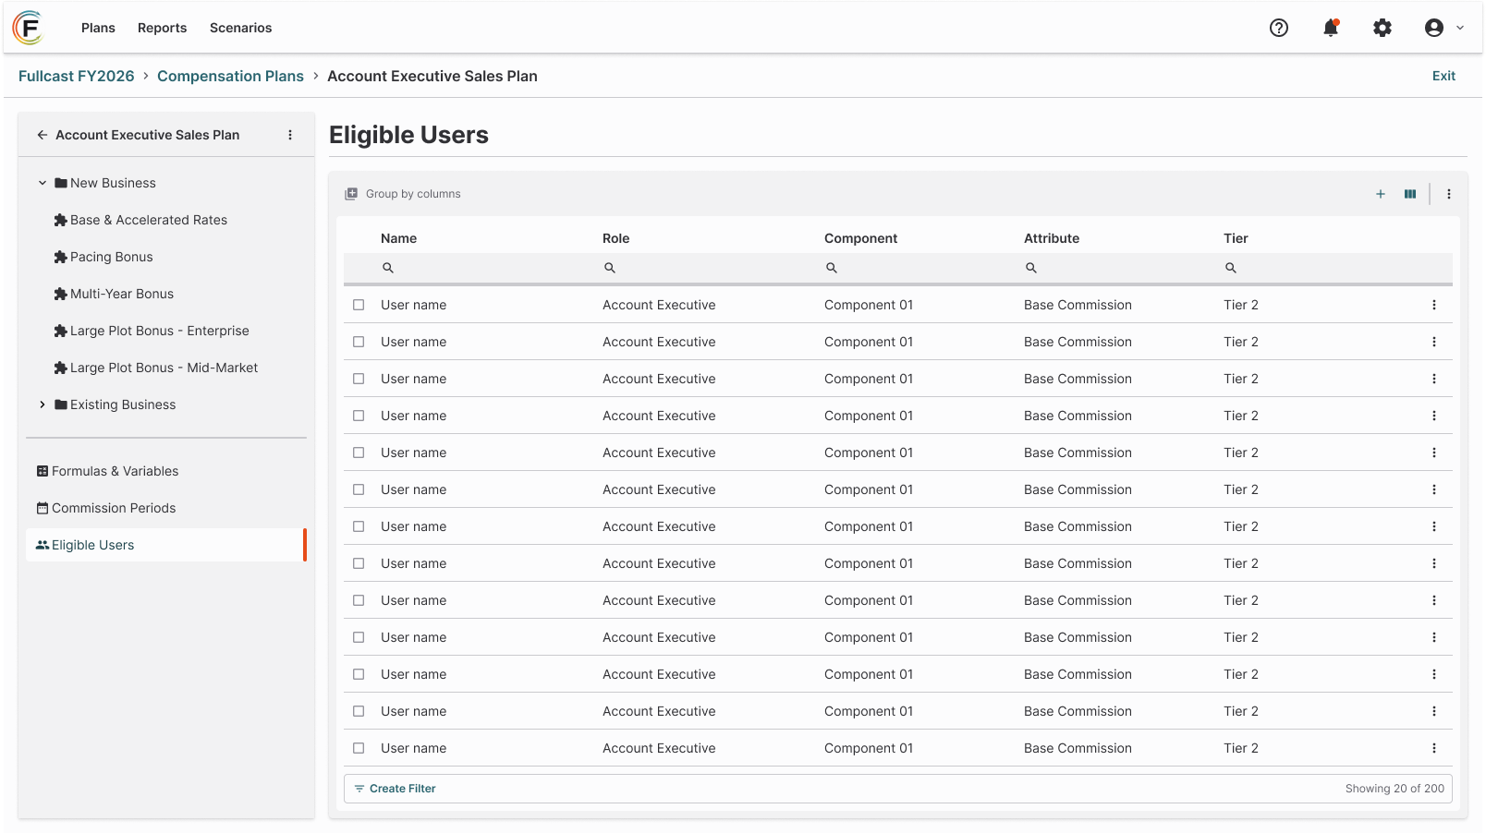Open the Scenarios menu
Viewport: 1486px width, 833px height.
pyautogui.click(x=240, y=28)
